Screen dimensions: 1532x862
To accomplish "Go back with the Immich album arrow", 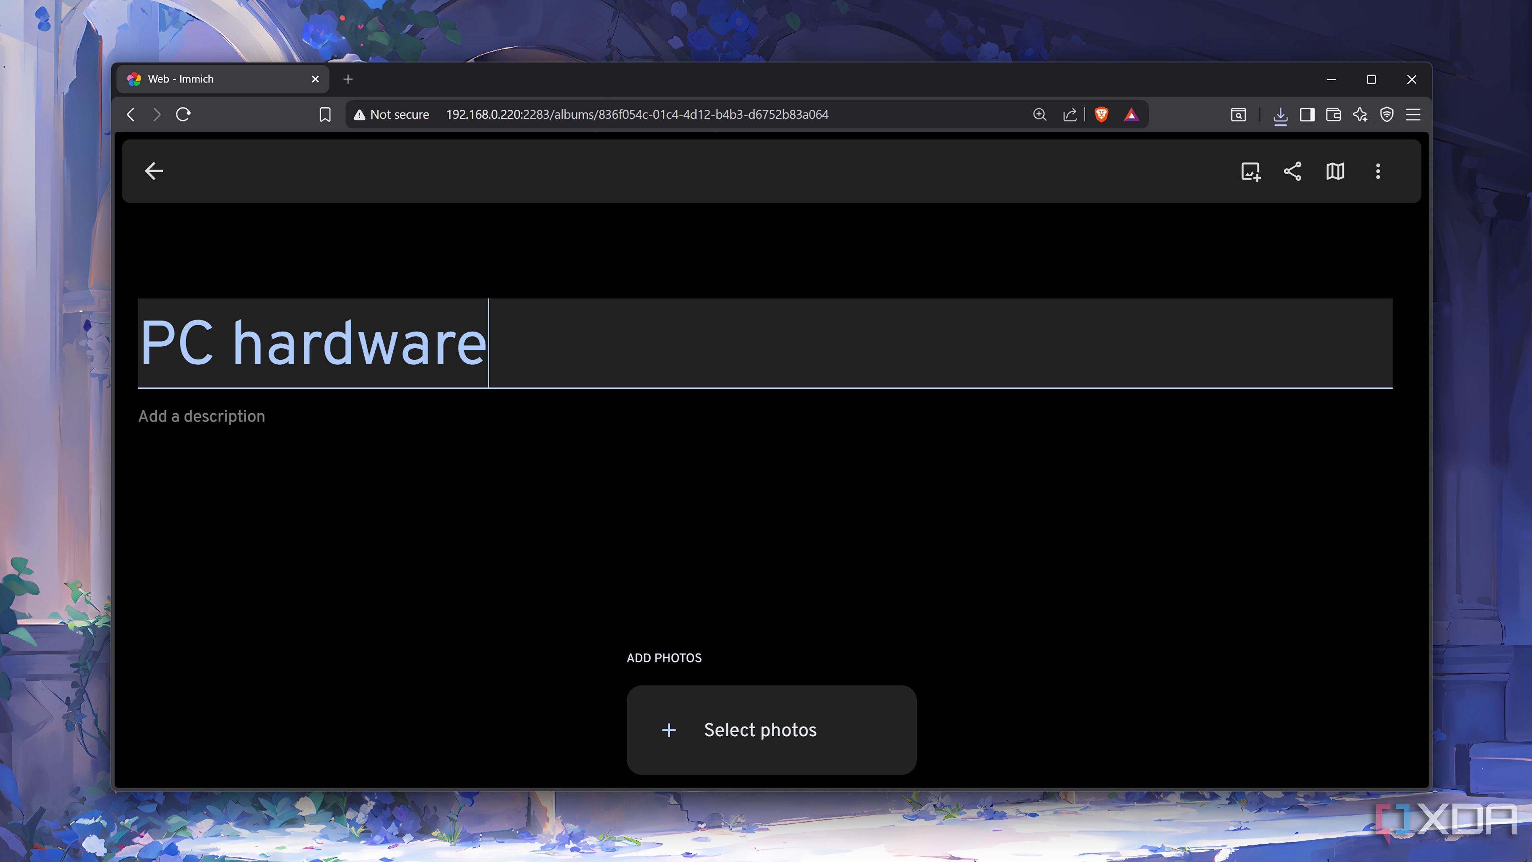I will click(154, 171).
